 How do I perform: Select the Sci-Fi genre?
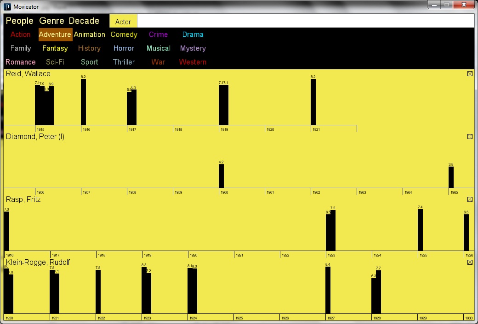(x=55, y=62)
